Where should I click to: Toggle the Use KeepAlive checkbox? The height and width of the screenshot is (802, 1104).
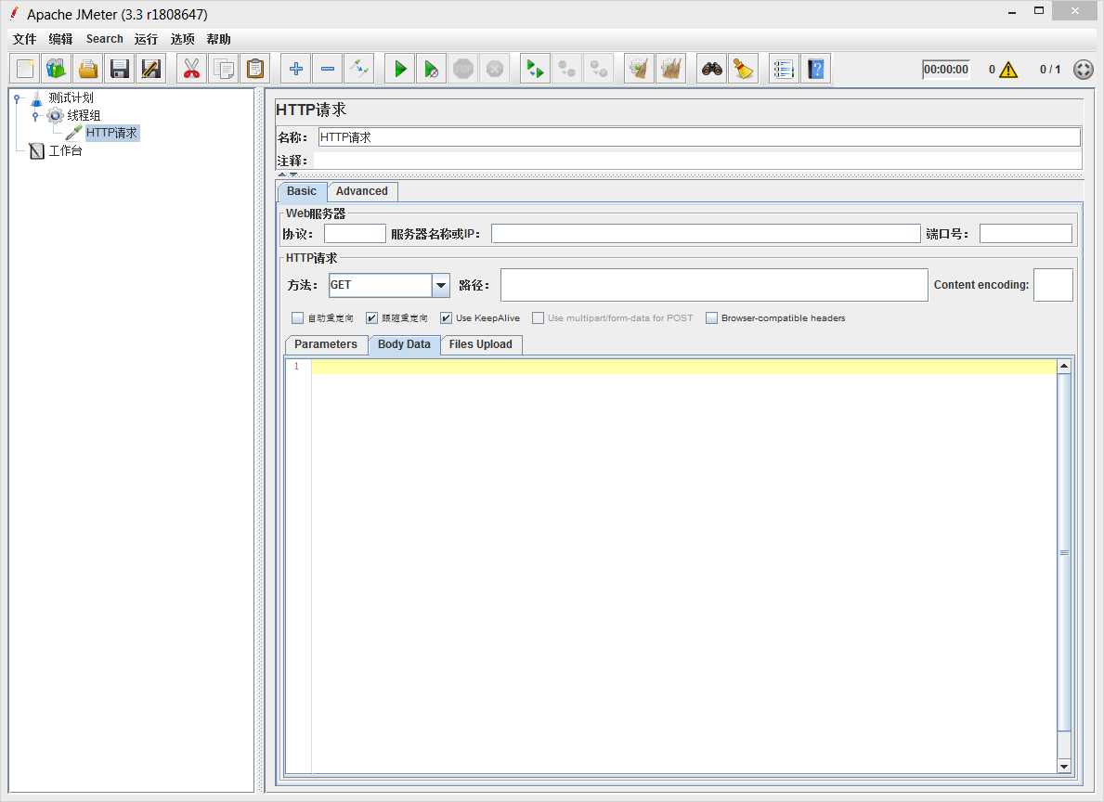(446, 318)
